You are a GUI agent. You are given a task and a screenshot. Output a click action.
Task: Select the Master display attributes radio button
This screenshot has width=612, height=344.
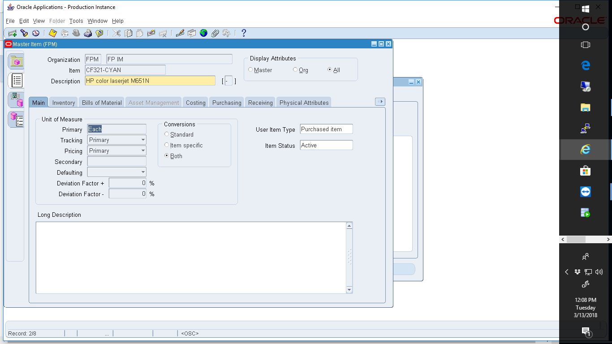[x=250, y=70]
